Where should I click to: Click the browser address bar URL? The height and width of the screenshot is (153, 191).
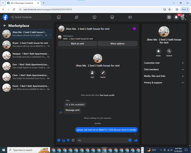(x=47, y=10)
